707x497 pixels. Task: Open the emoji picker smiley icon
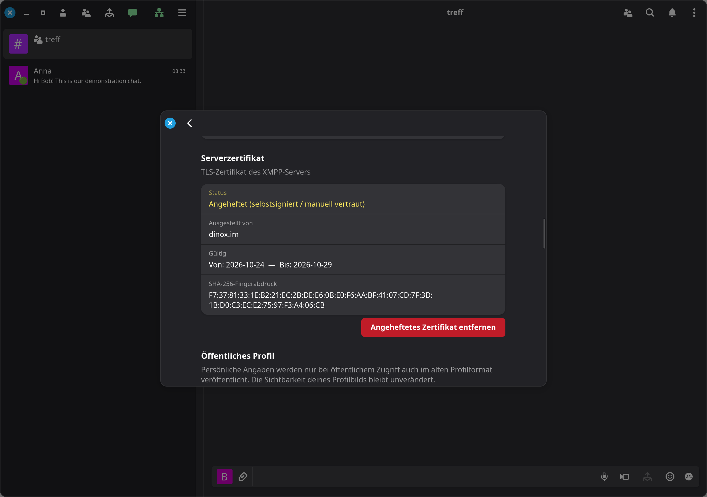670,477
